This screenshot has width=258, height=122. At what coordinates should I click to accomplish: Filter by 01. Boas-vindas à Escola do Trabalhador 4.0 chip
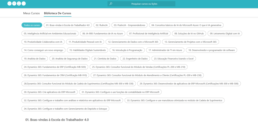pyautogui.click(x=68, y=25)
